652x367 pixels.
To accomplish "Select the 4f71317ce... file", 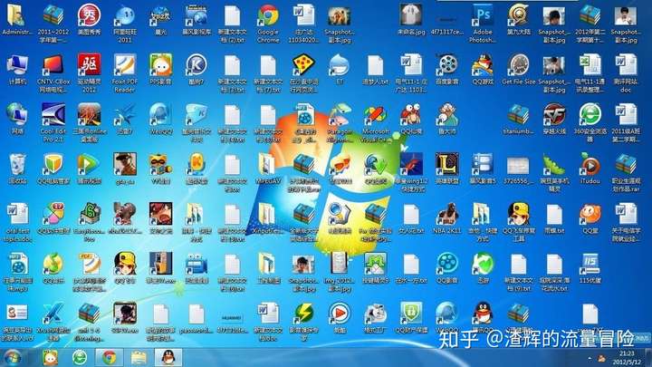I will click(x=447, y=21).
